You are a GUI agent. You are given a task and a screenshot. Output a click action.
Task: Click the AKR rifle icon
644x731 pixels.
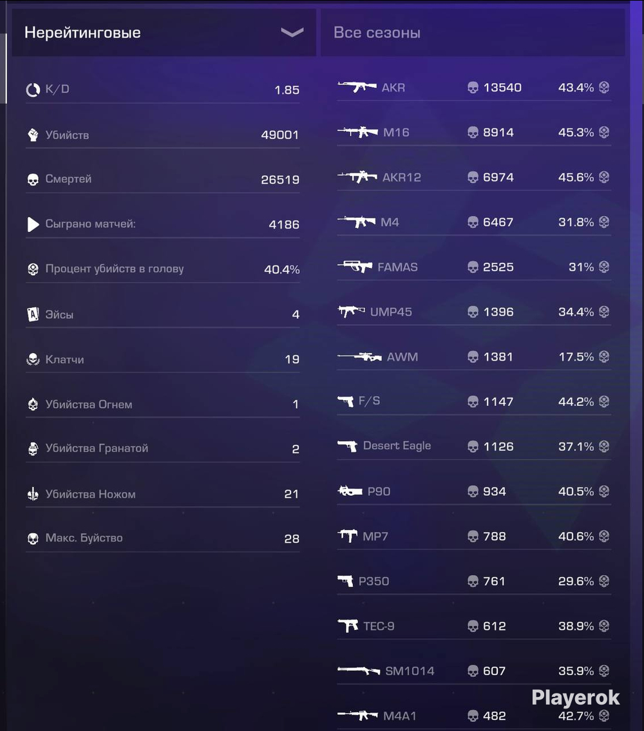357,87
